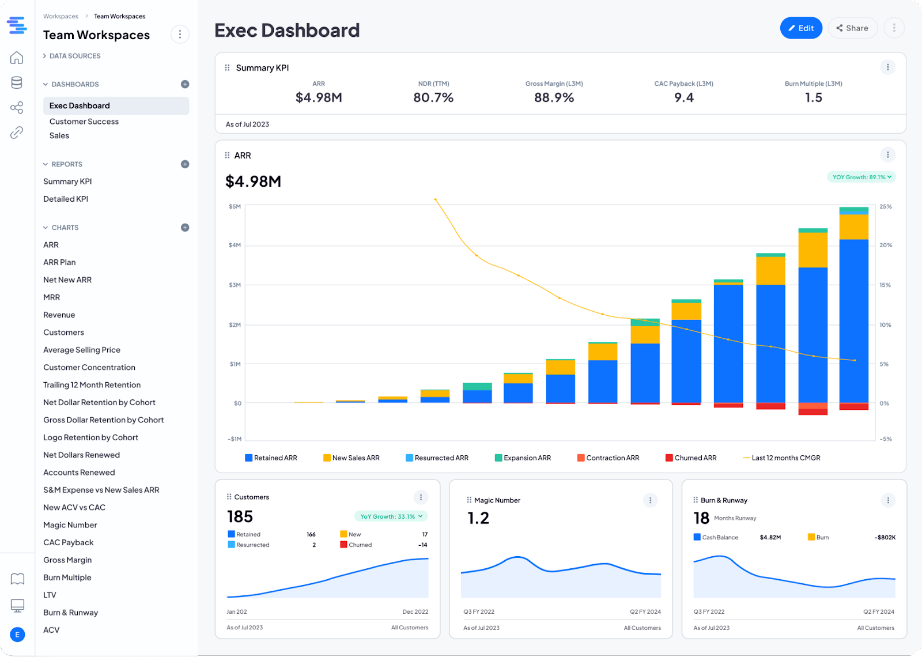
Task: Open the connections graph icon in left rail
Action: point(17,107)
